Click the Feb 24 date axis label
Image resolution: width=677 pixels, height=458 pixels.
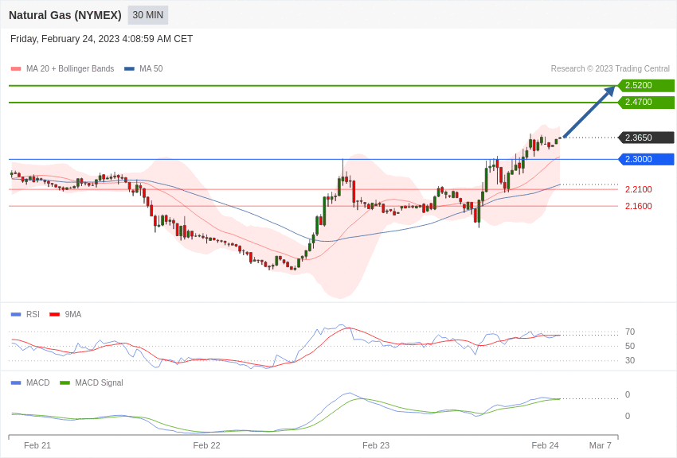click(545, 445)
